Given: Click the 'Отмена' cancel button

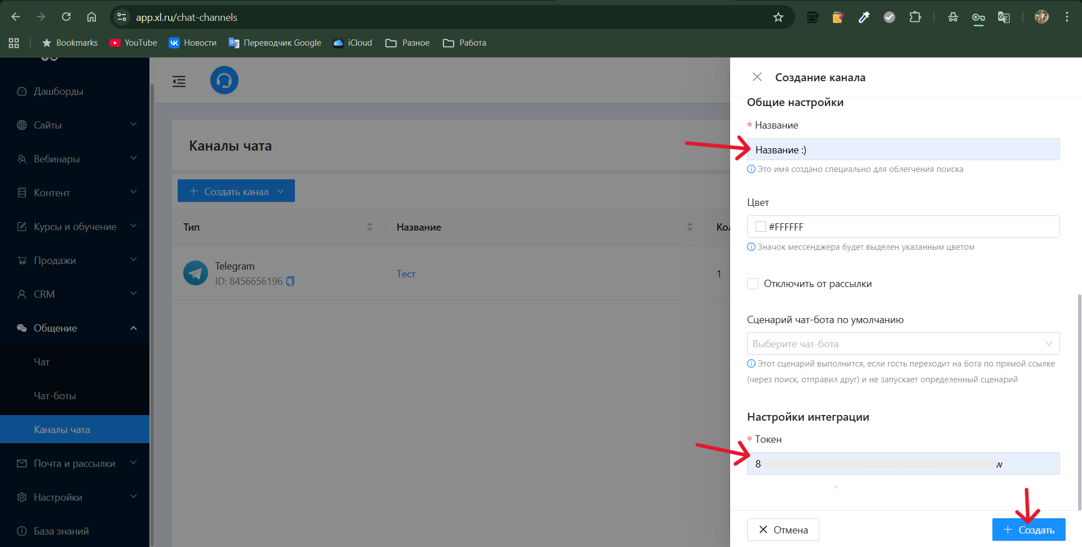Looking at the screenshot, I should coord(783,530).
